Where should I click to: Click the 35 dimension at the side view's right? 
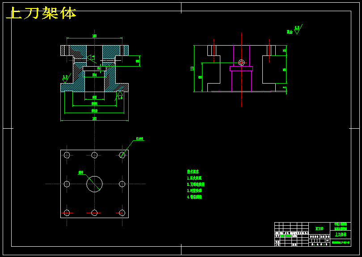click(x=284, y=51)
